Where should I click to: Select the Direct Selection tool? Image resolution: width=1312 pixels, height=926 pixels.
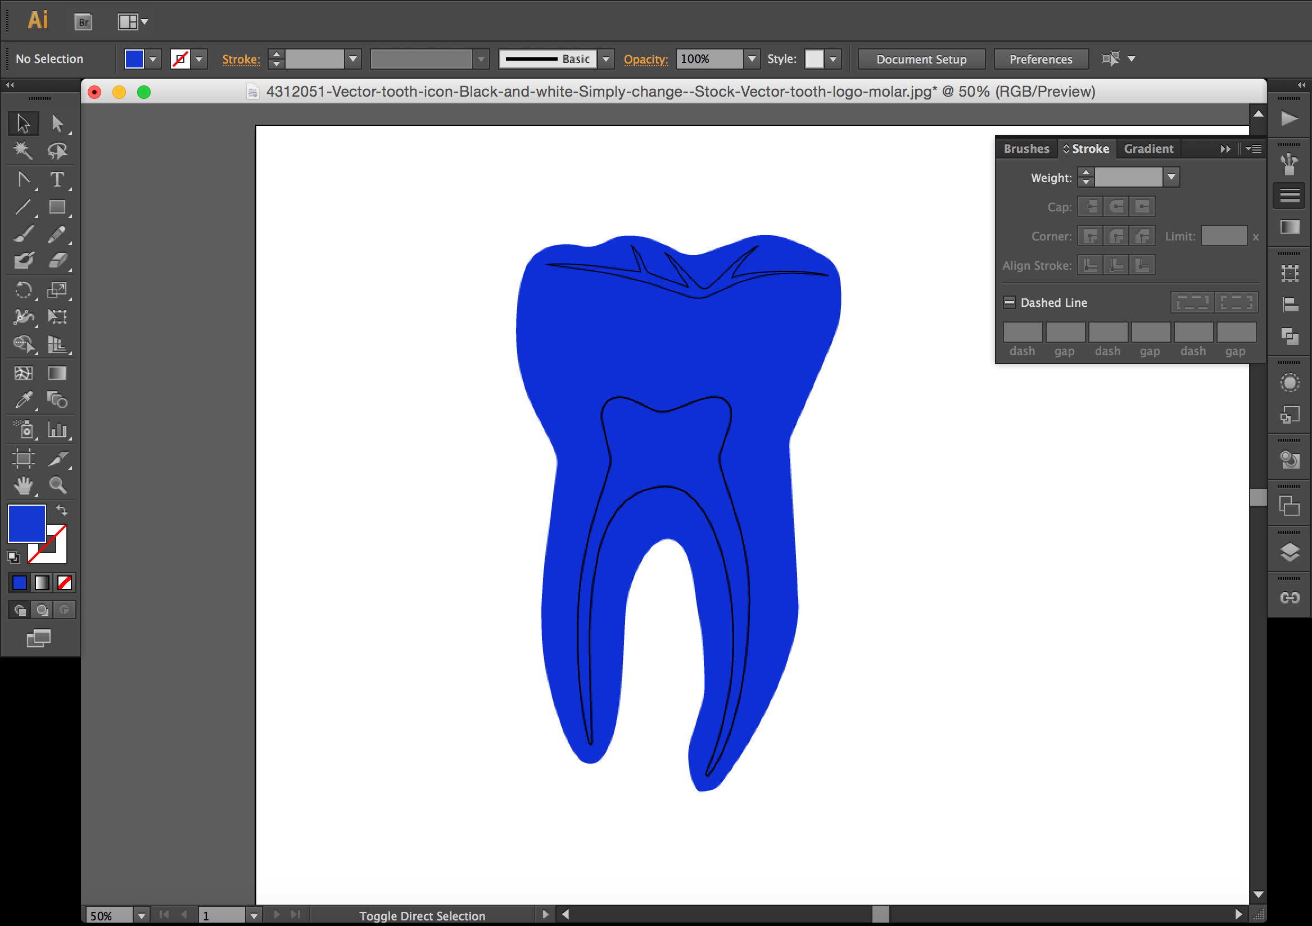tap(57, 124)
